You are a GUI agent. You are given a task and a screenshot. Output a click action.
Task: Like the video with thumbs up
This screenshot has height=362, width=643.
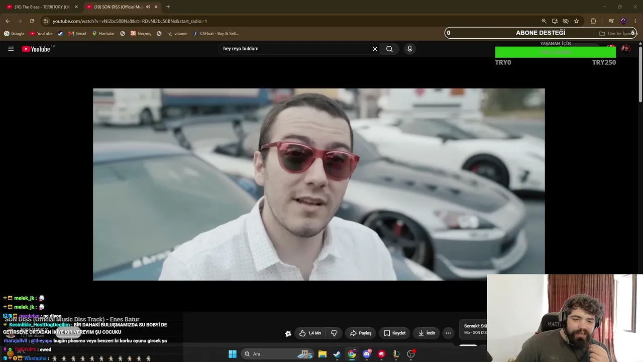[x=310, y=333]
